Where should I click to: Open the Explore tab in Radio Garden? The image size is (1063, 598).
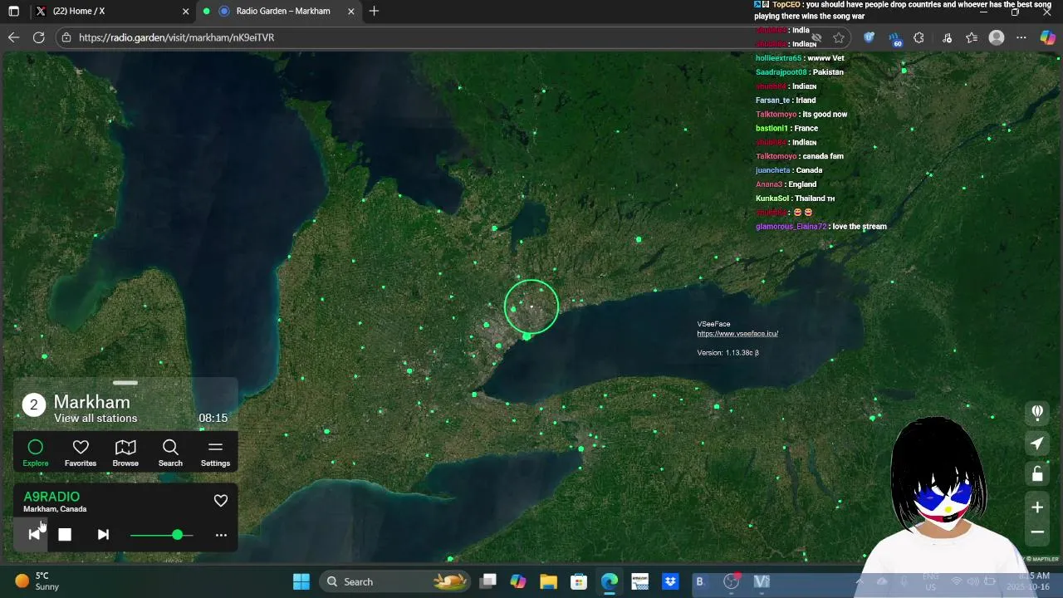36,453
